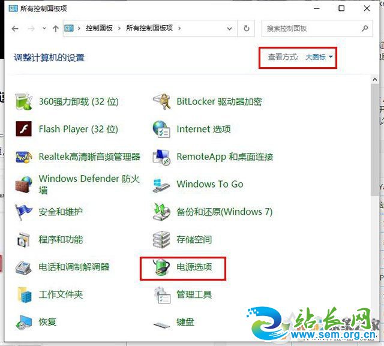Click the forward navigation arrow

point(31,29)
